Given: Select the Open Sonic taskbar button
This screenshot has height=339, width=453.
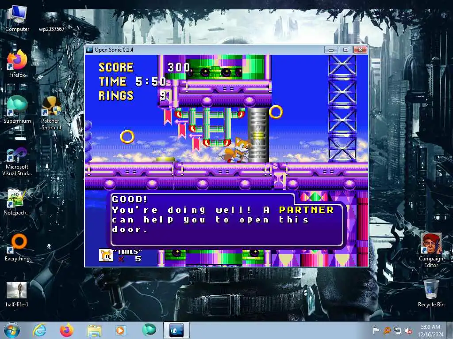Looking at the screenshot, I should click(176, 330).
